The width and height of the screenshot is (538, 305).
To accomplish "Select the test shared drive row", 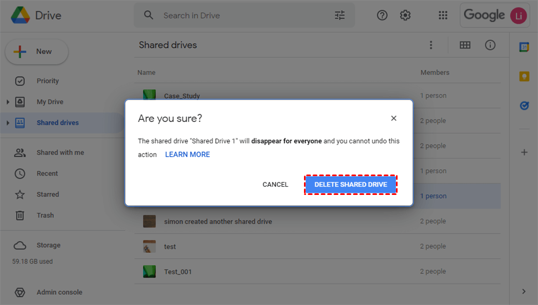I will [x=317, y=246].
